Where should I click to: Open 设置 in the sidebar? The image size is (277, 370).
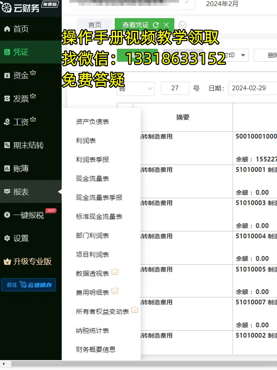[x=31, y=238]
